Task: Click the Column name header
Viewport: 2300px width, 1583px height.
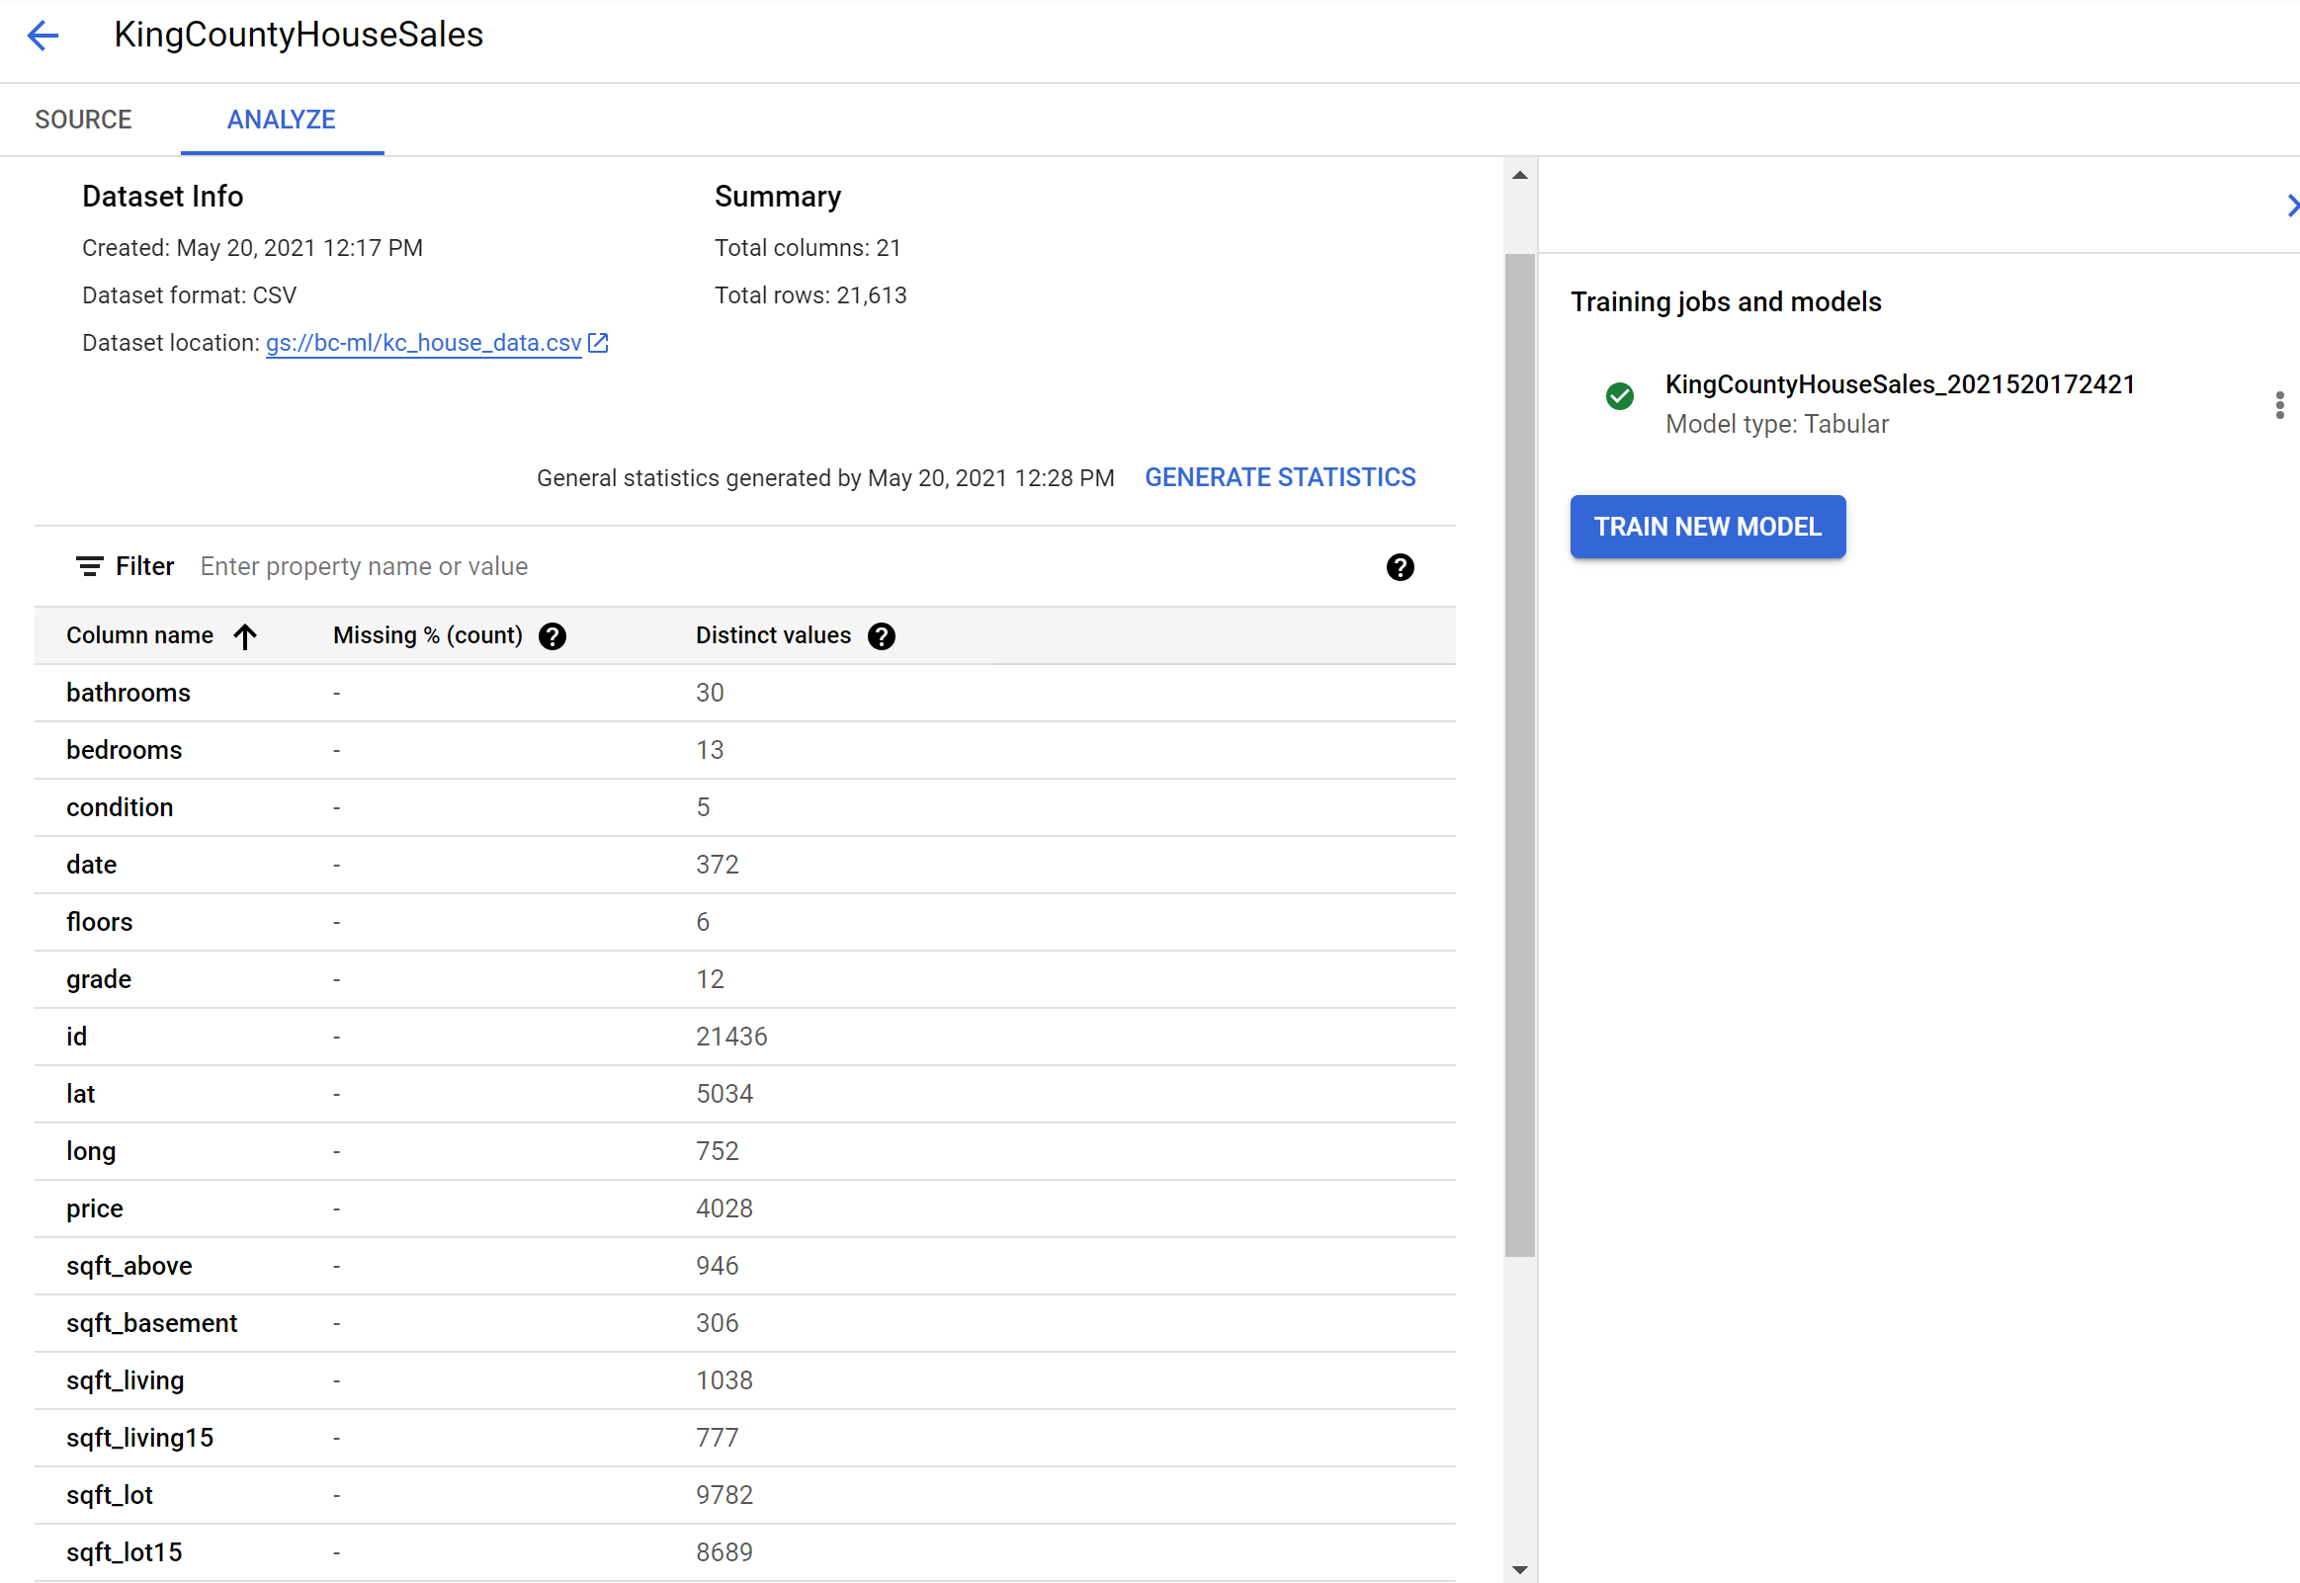Action: coord(139,635)
